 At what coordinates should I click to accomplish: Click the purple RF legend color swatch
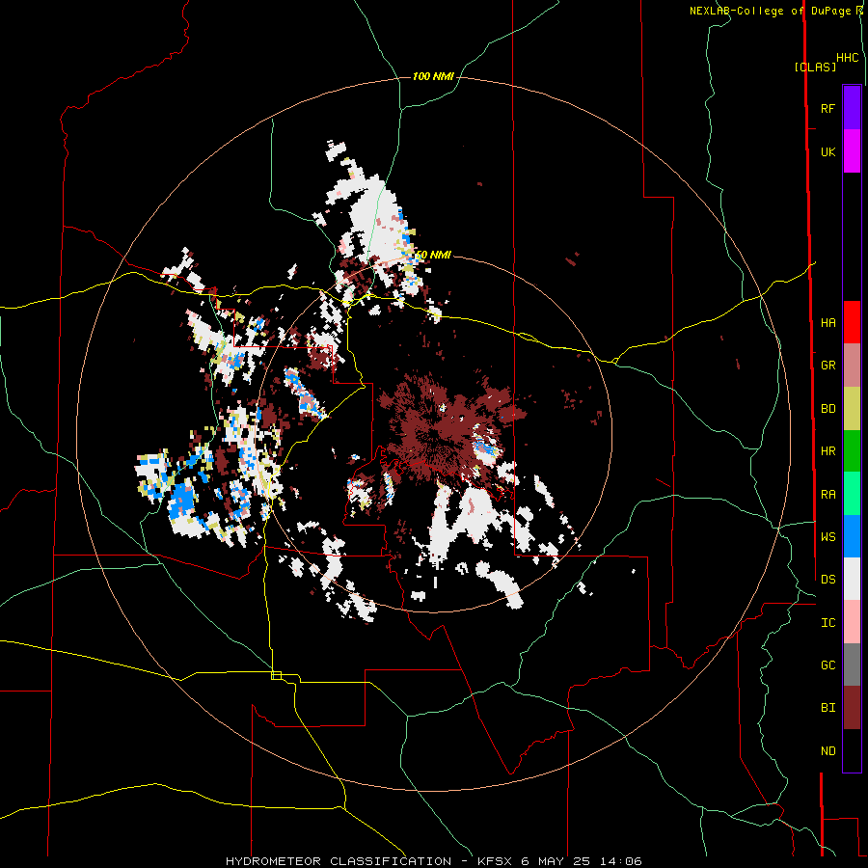tap(852, 108)
